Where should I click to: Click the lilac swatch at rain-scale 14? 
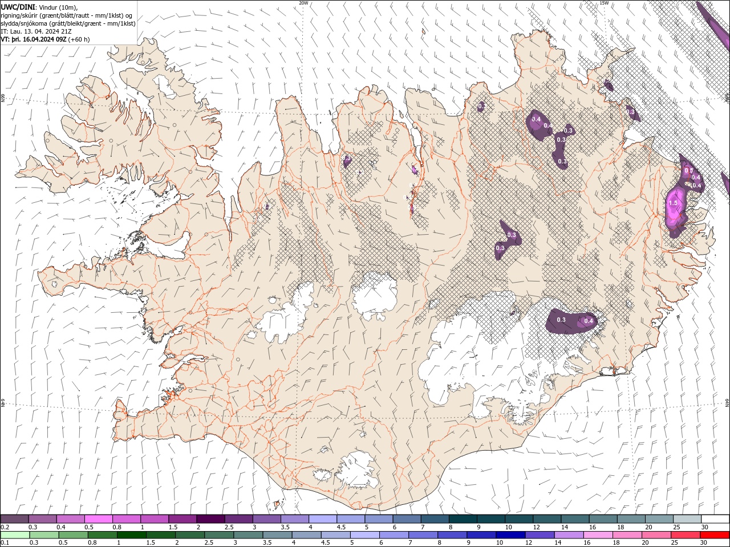(x=569, y=535)
